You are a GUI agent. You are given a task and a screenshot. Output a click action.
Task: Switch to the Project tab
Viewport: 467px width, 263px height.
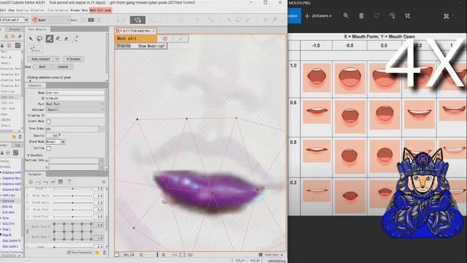tap(14, 29)
